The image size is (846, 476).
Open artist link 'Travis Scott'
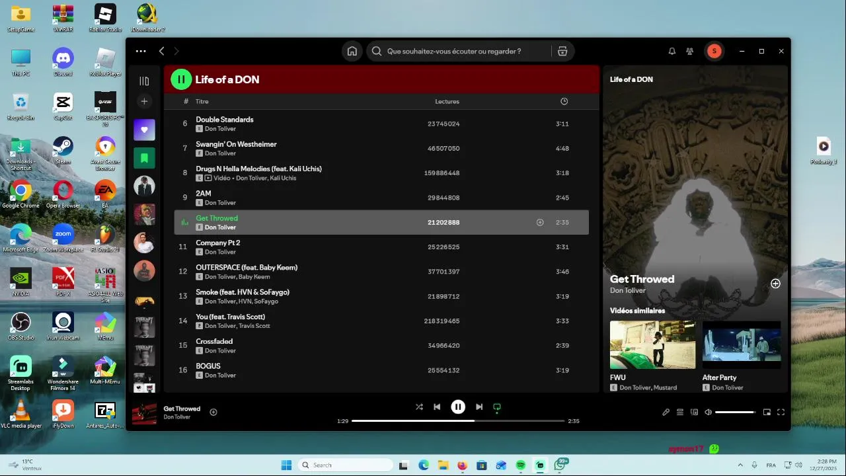point(254,326)
